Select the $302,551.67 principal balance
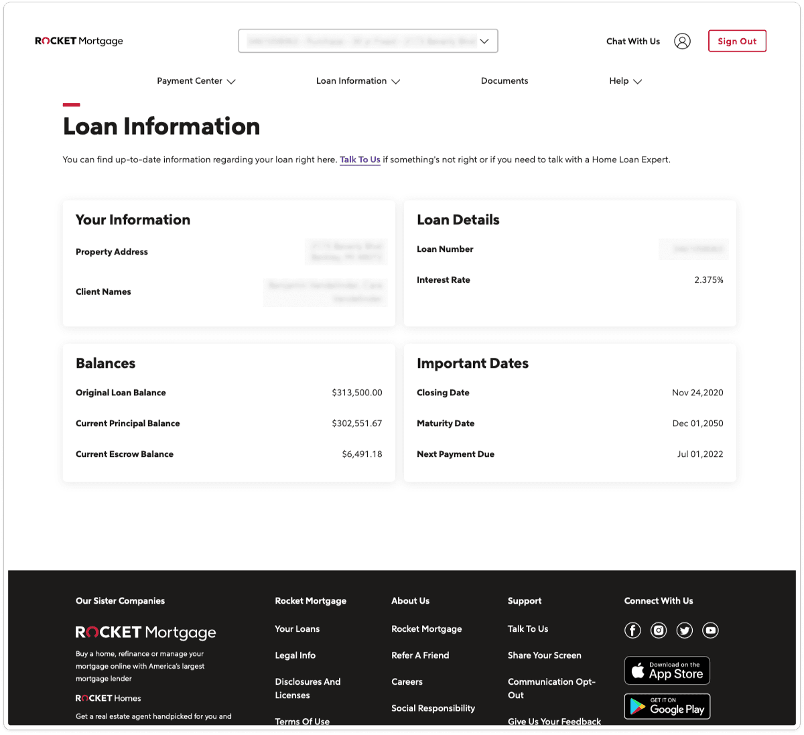This screenshot has height=735, width=804. point(357,423)
